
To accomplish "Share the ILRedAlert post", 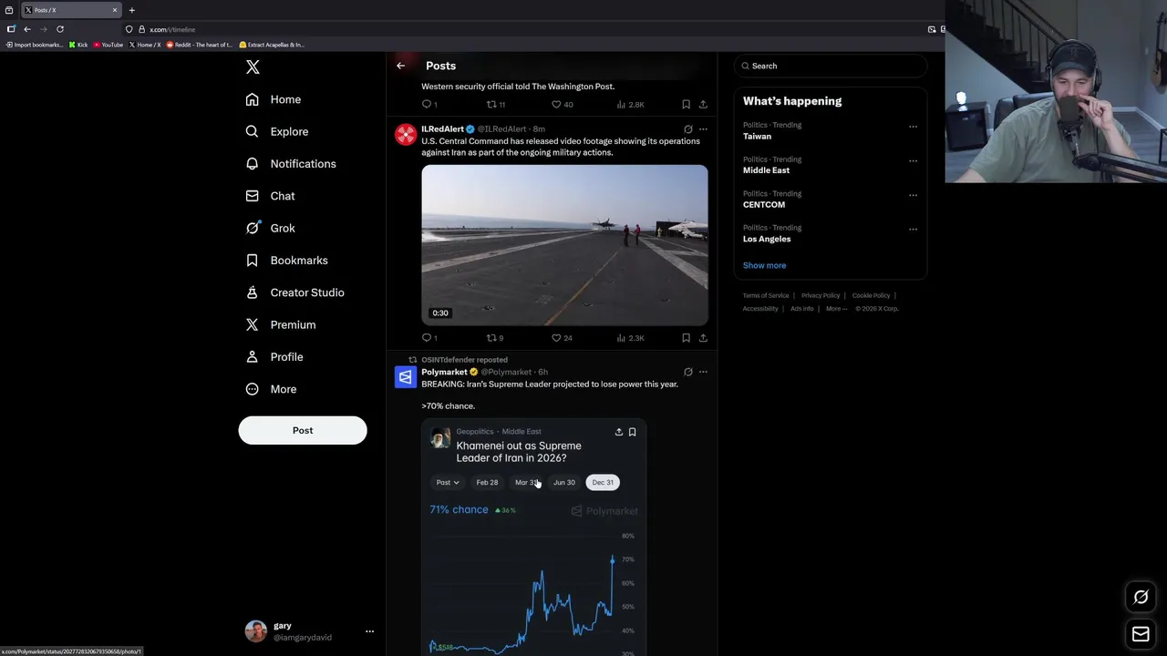I will coord(703,338).
